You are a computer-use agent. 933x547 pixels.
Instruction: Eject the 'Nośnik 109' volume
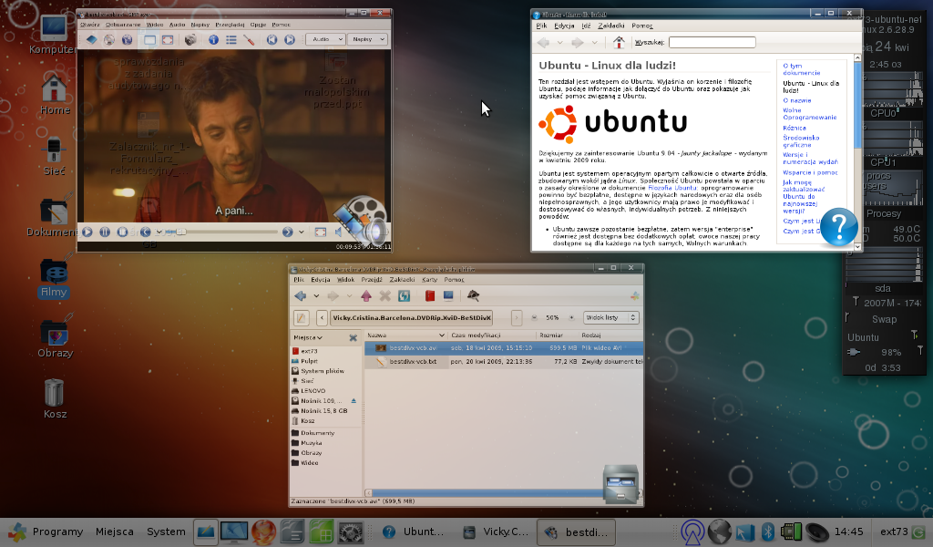pos(354,400)
